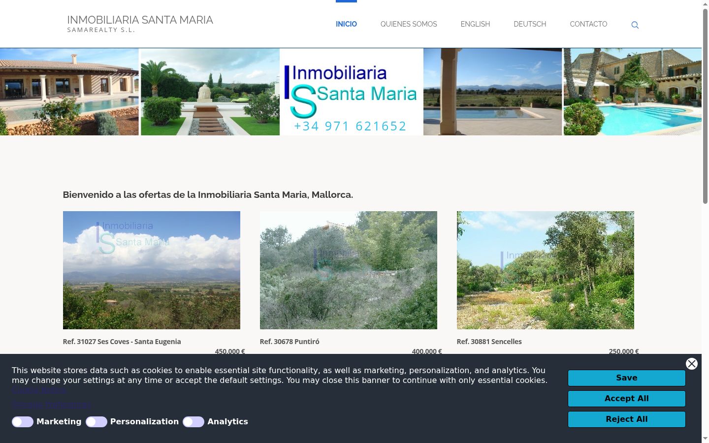
Task: Click the Ses Coves mountain view photo
Action: (152, 270)
